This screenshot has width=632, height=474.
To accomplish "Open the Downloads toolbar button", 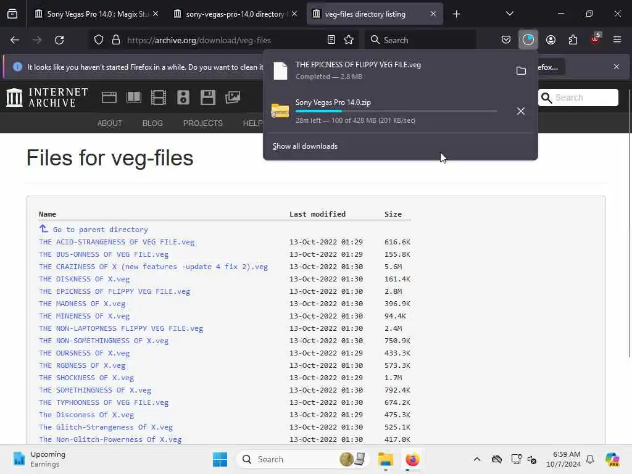I will (528, 40).
